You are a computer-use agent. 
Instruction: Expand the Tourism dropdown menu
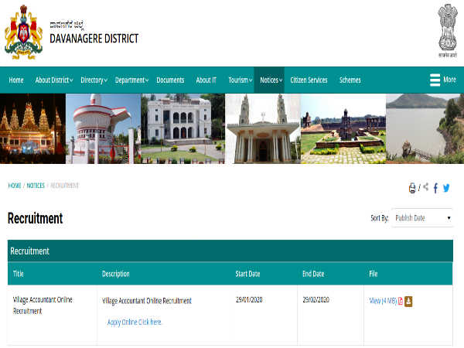tap(240, 80)
